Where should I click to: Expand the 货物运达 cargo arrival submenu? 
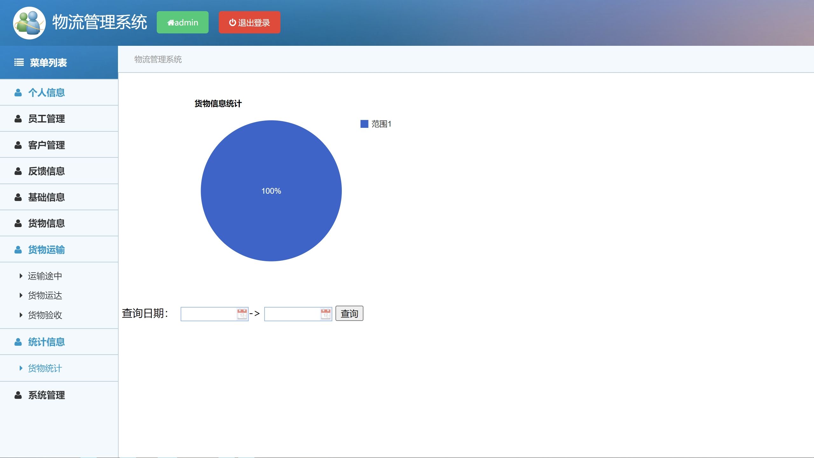point(45,295)
